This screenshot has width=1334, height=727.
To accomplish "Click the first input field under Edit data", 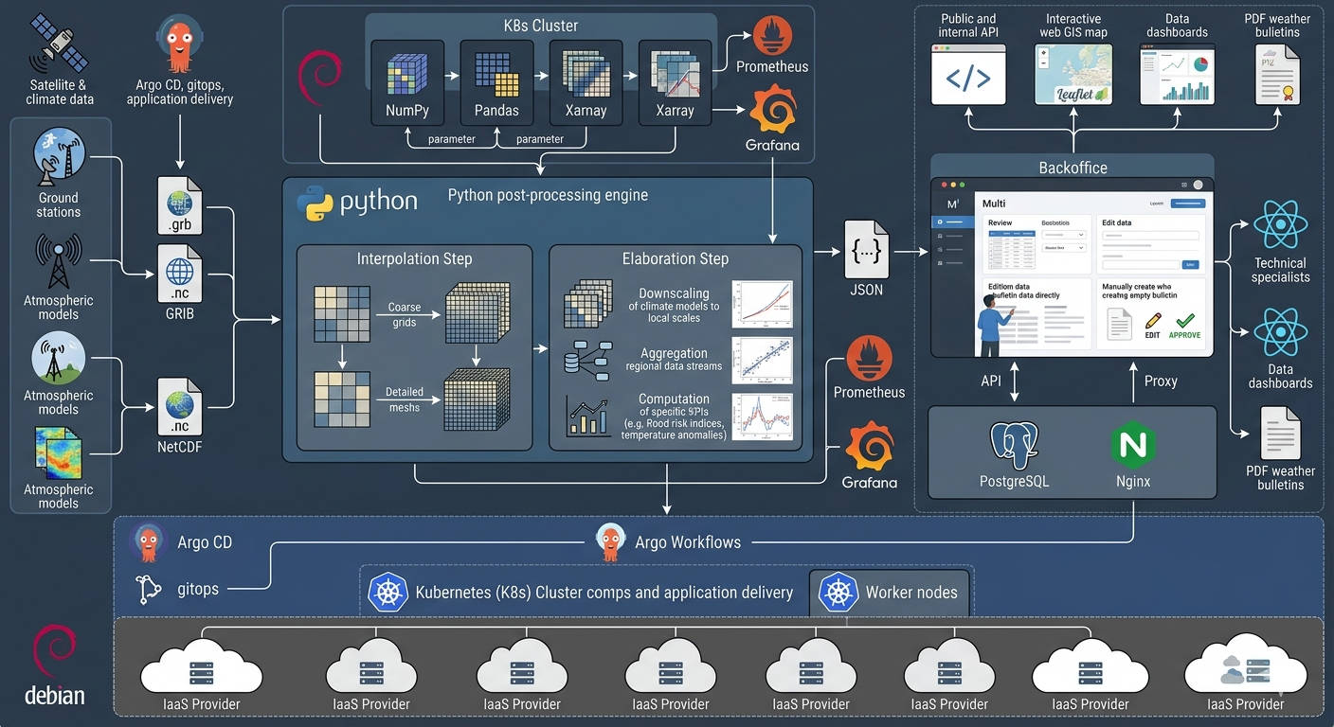I will point(1150,236).
